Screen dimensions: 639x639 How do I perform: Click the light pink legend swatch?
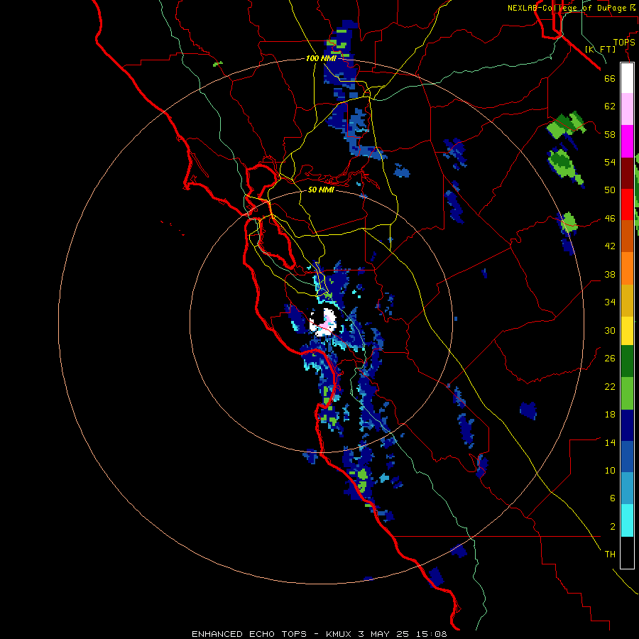tap(627, 109)
